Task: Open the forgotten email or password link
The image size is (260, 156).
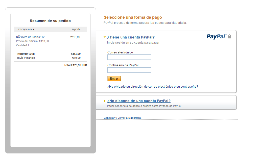Action: 153,87
